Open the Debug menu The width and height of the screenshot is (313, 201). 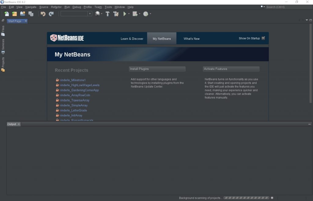(x=77, y=7)
